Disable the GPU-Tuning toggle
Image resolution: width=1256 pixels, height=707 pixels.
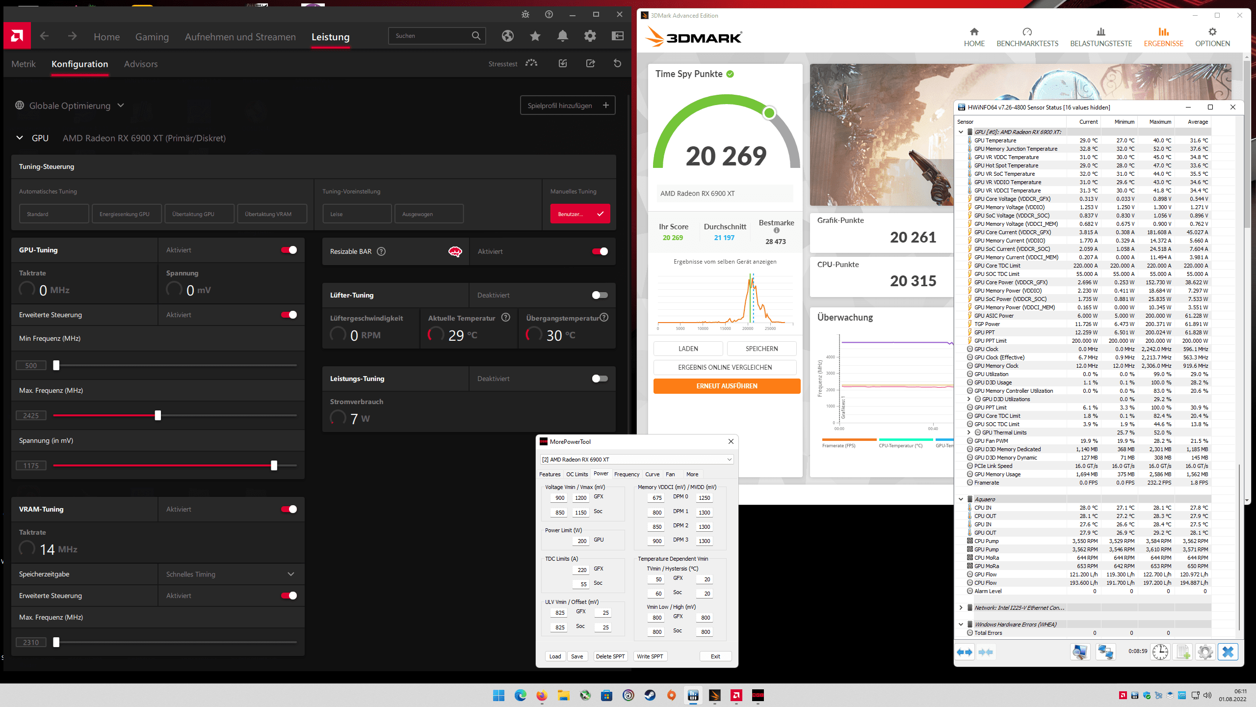[289, 250]
